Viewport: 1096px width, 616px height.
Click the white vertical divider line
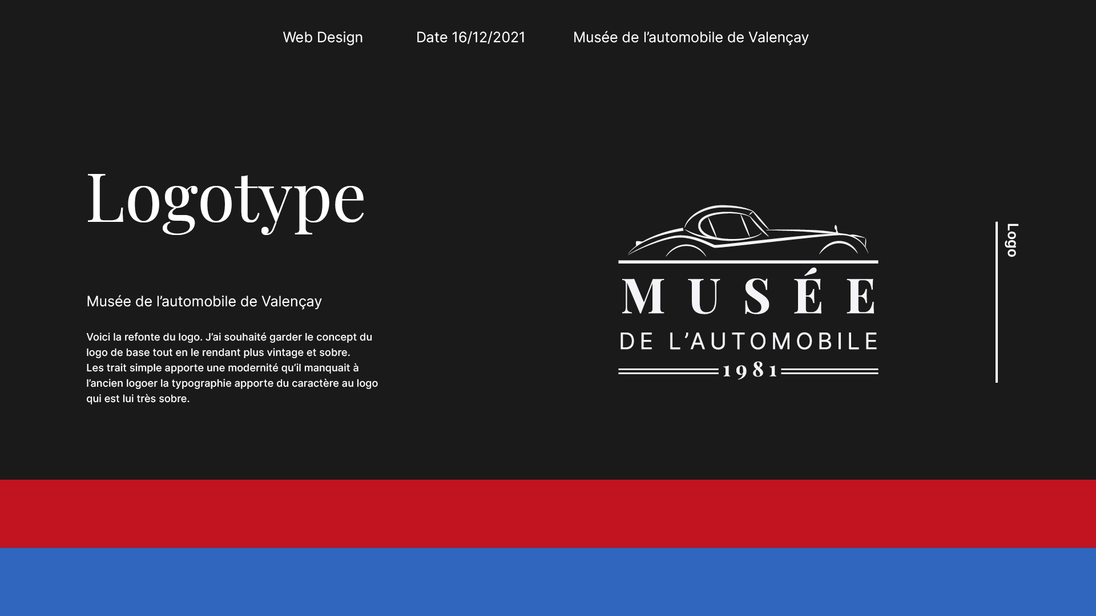[x=996, y=302]
